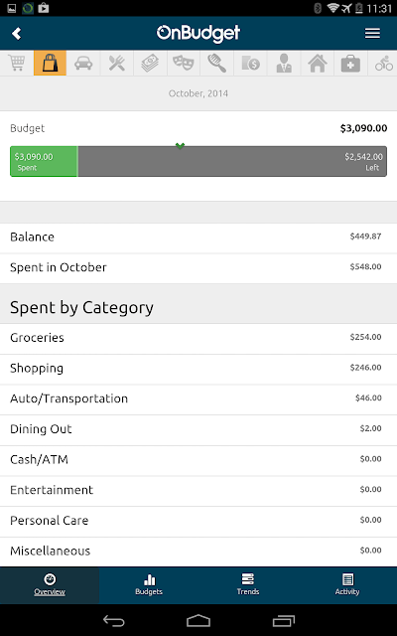Open the Spent in October row

(198, 268)
